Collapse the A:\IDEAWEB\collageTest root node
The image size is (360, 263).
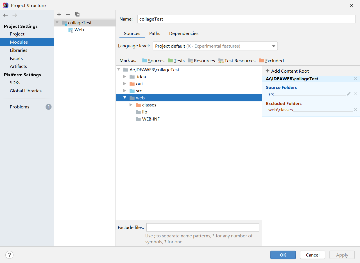(x=119, y=69)
